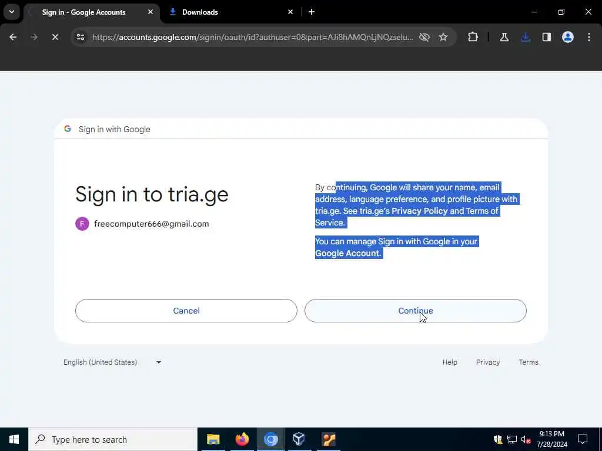
Task: Click the purple F account avatar
Action: pos(82,224)
